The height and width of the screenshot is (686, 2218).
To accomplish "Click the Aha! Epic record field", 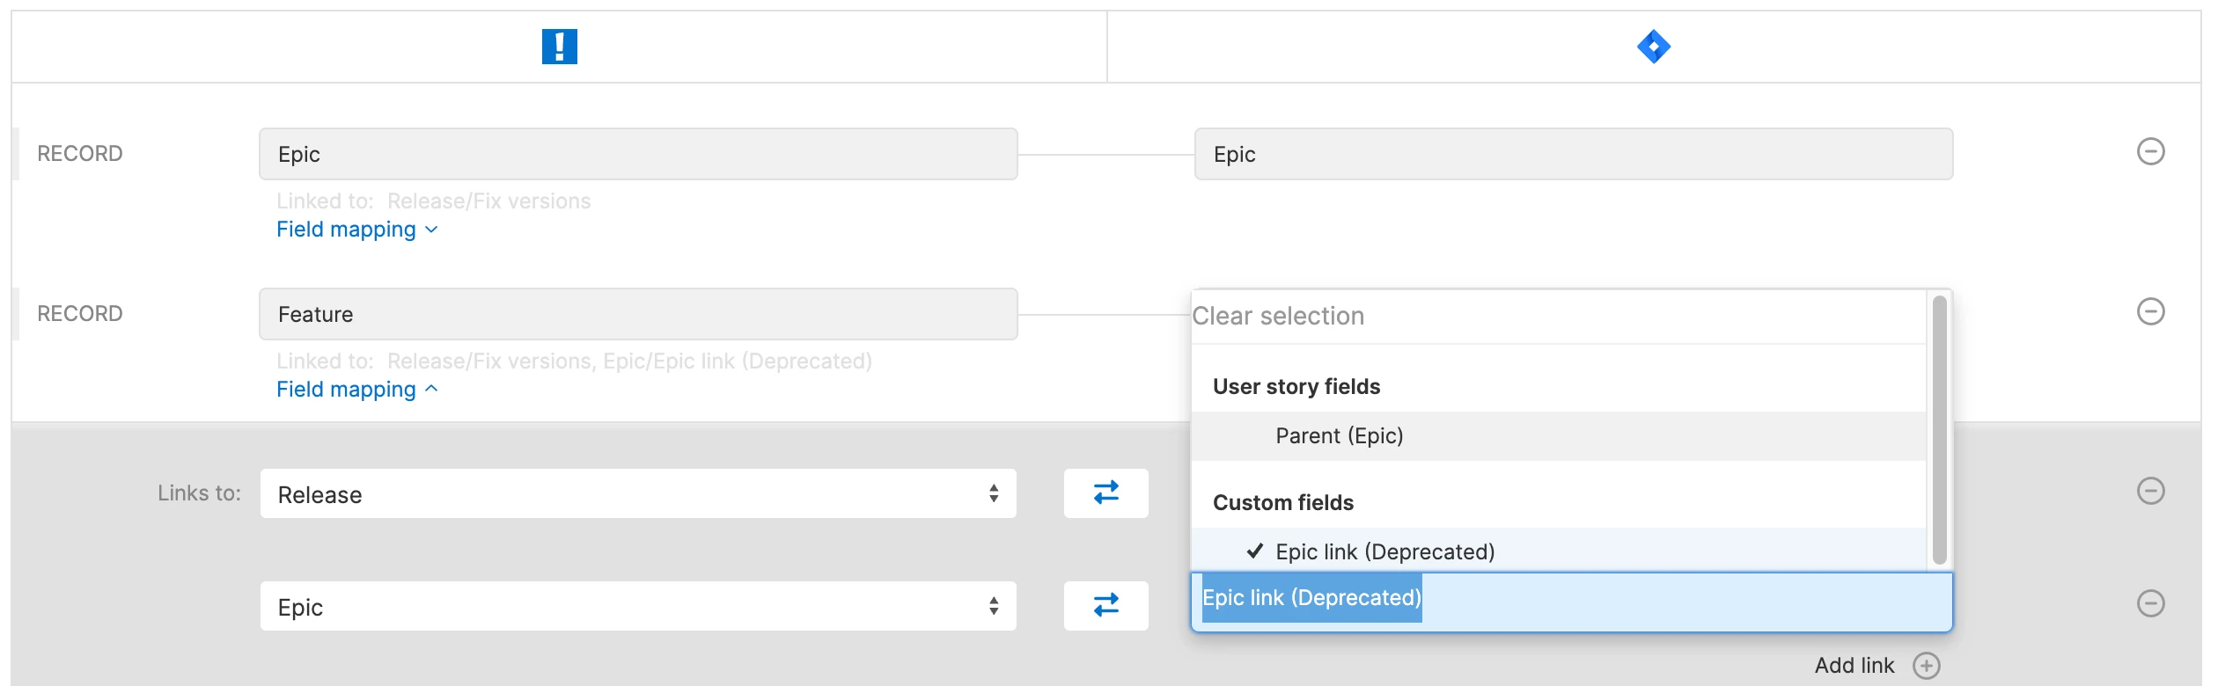I will (638, 155).
